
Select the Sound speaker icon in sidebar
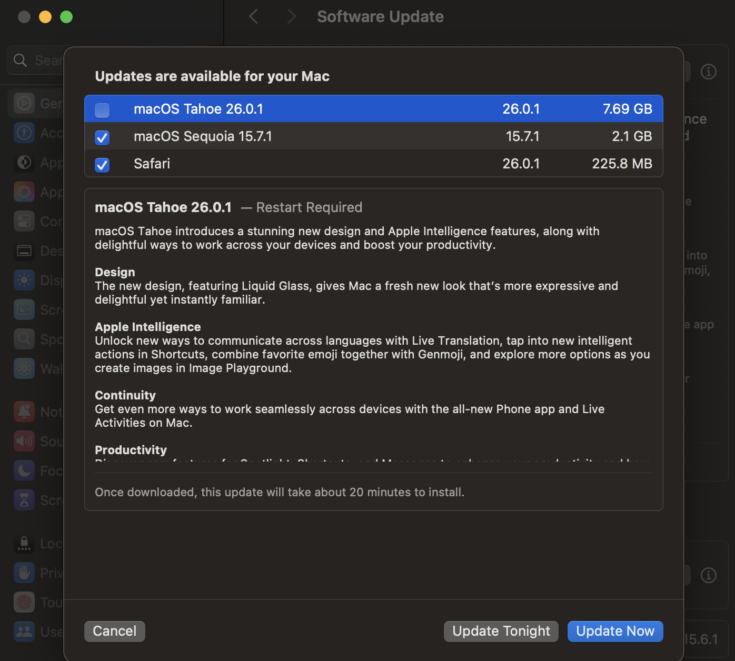[x=24, y=441]
